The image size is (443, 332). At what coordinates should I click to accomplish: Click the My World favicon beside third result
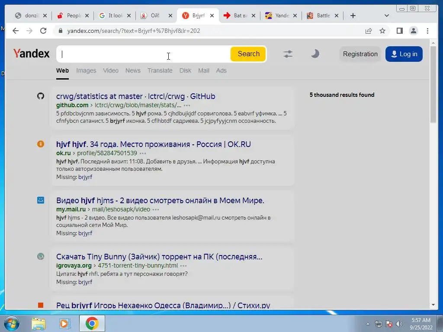(x=41, y=200)
